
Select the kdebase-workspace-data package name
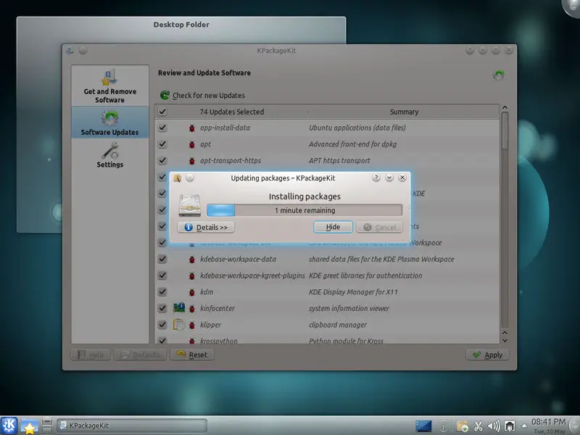pos(239,260)
